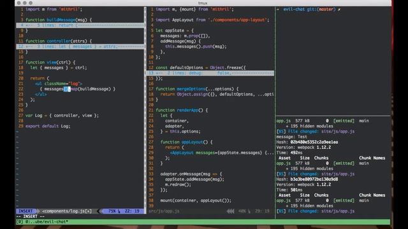The image size is (408, 229).
Task: Click the 'this.messages().push(msg);' line
Action: tap(196, 46)
